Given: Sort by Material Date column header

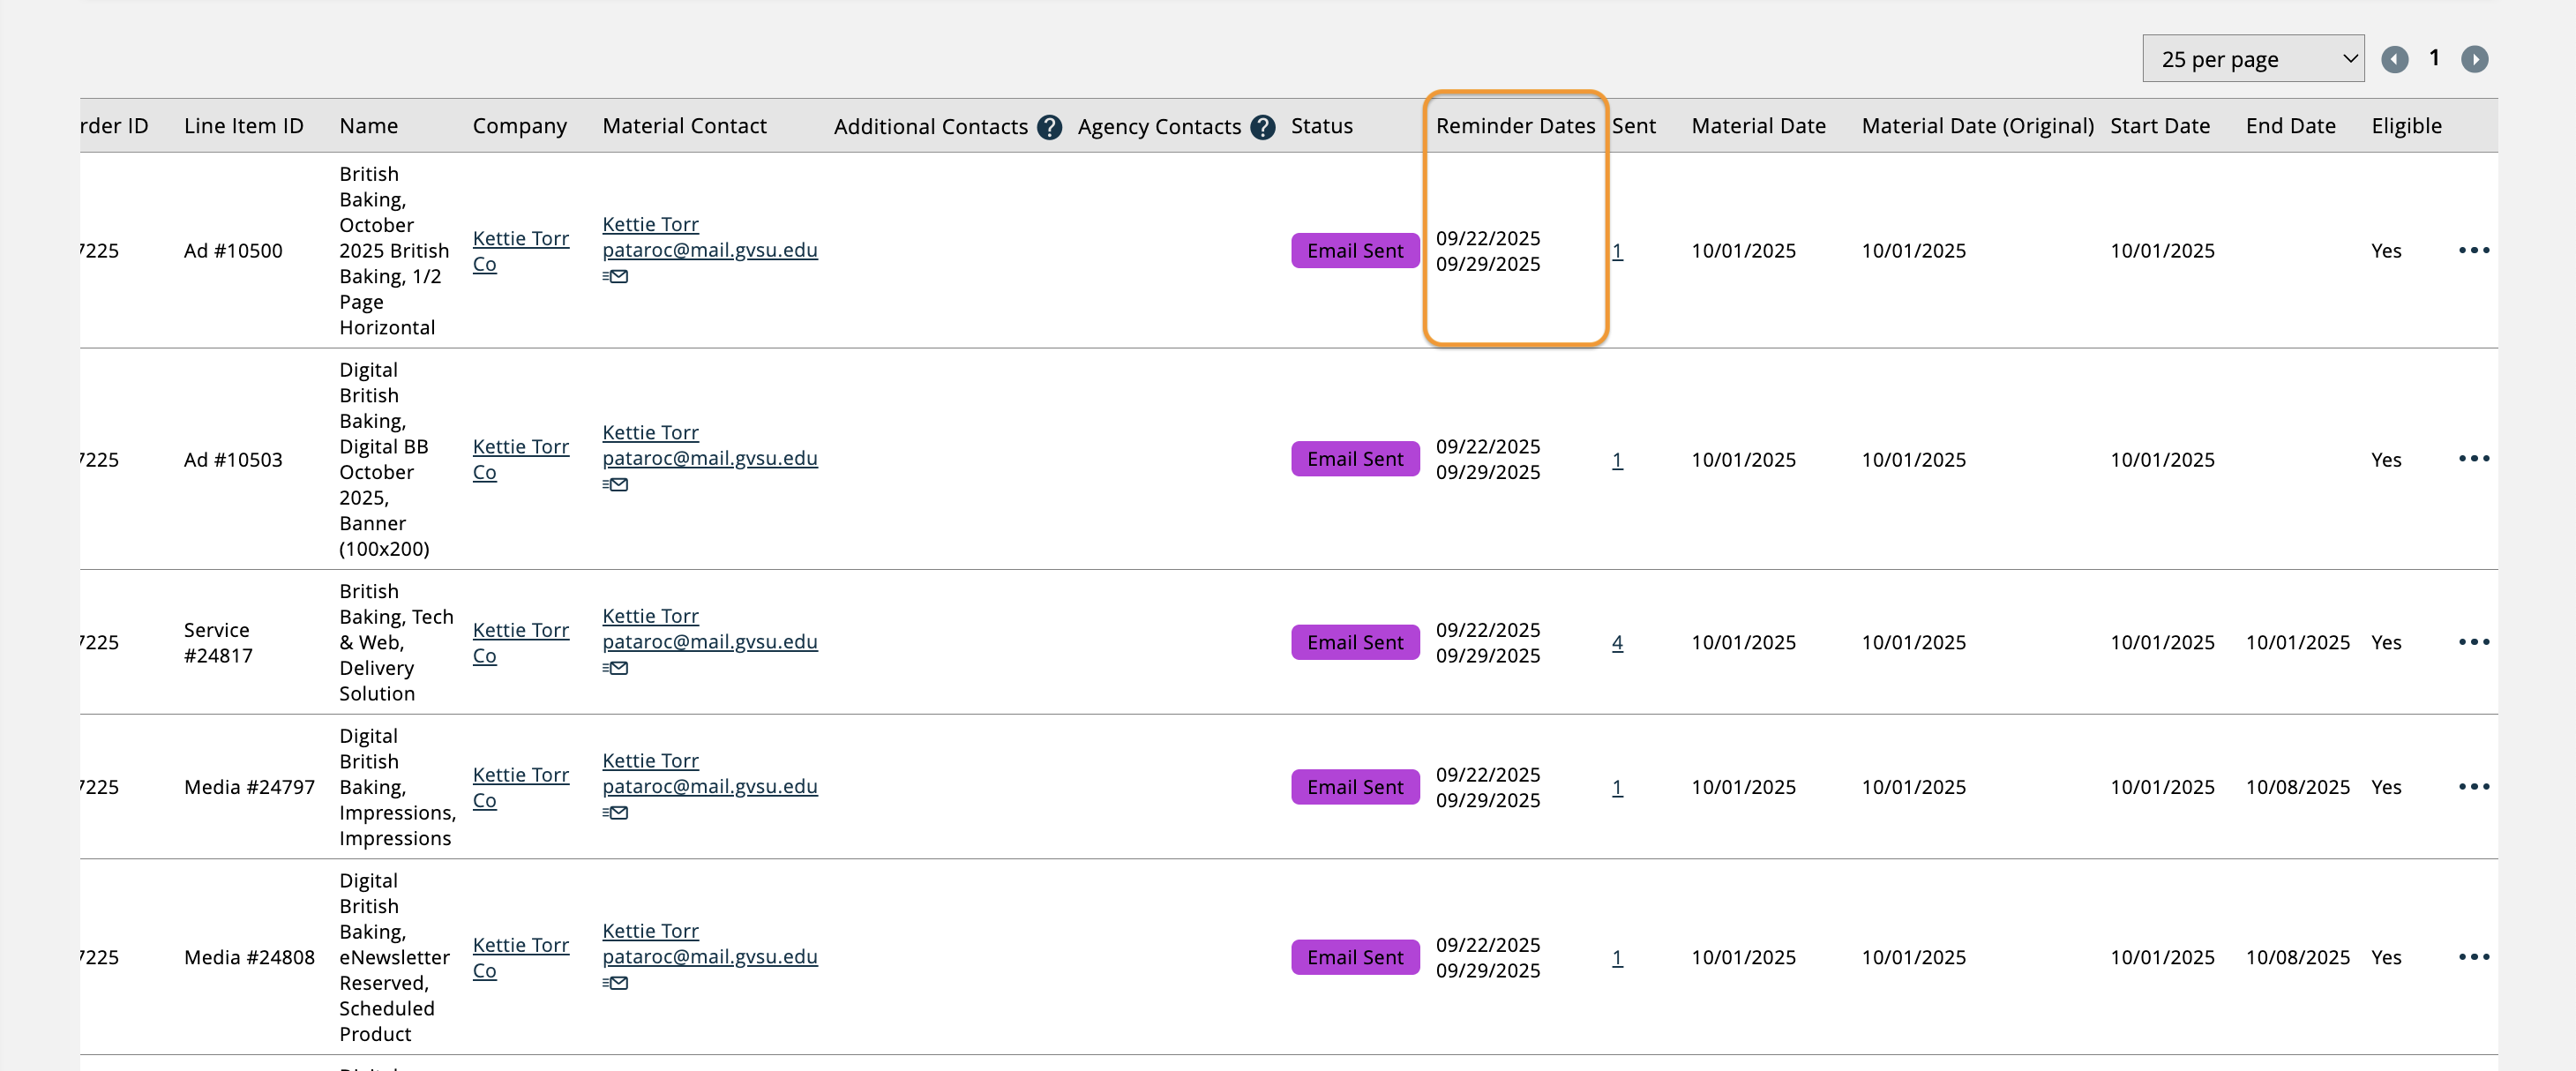Looking at the screenshot, I should pos(1758,126).
